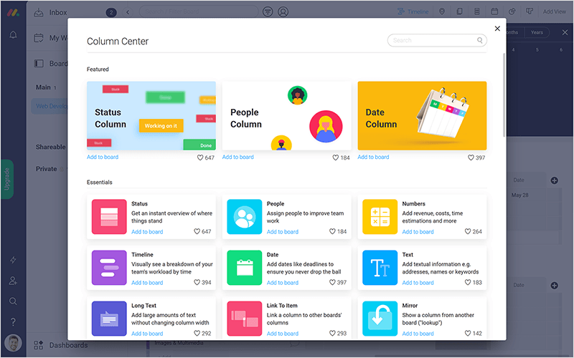Close the timeline panel behind dialog
The height and width of the screenshot is (358, 574).
click(x=565, y=32)
